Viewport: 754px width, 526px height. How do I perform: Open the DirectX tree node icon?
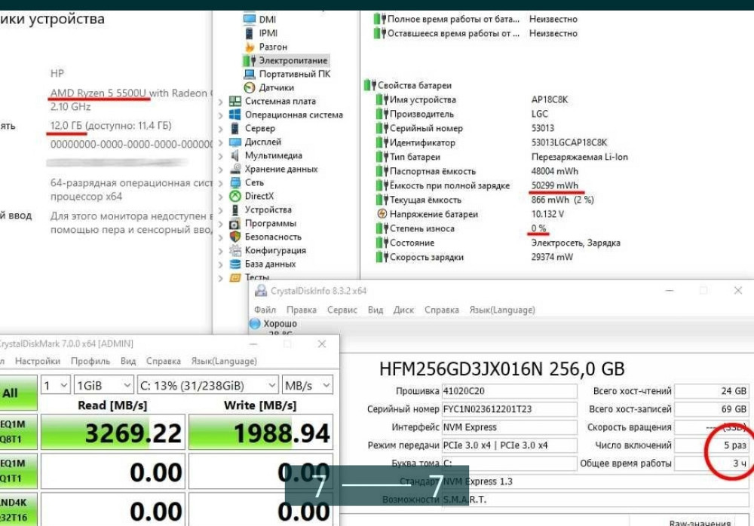(x=234, y=196)
